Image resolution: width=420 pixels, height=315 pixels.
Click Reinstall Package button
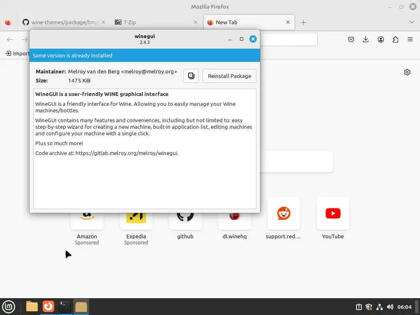(229, 76)
